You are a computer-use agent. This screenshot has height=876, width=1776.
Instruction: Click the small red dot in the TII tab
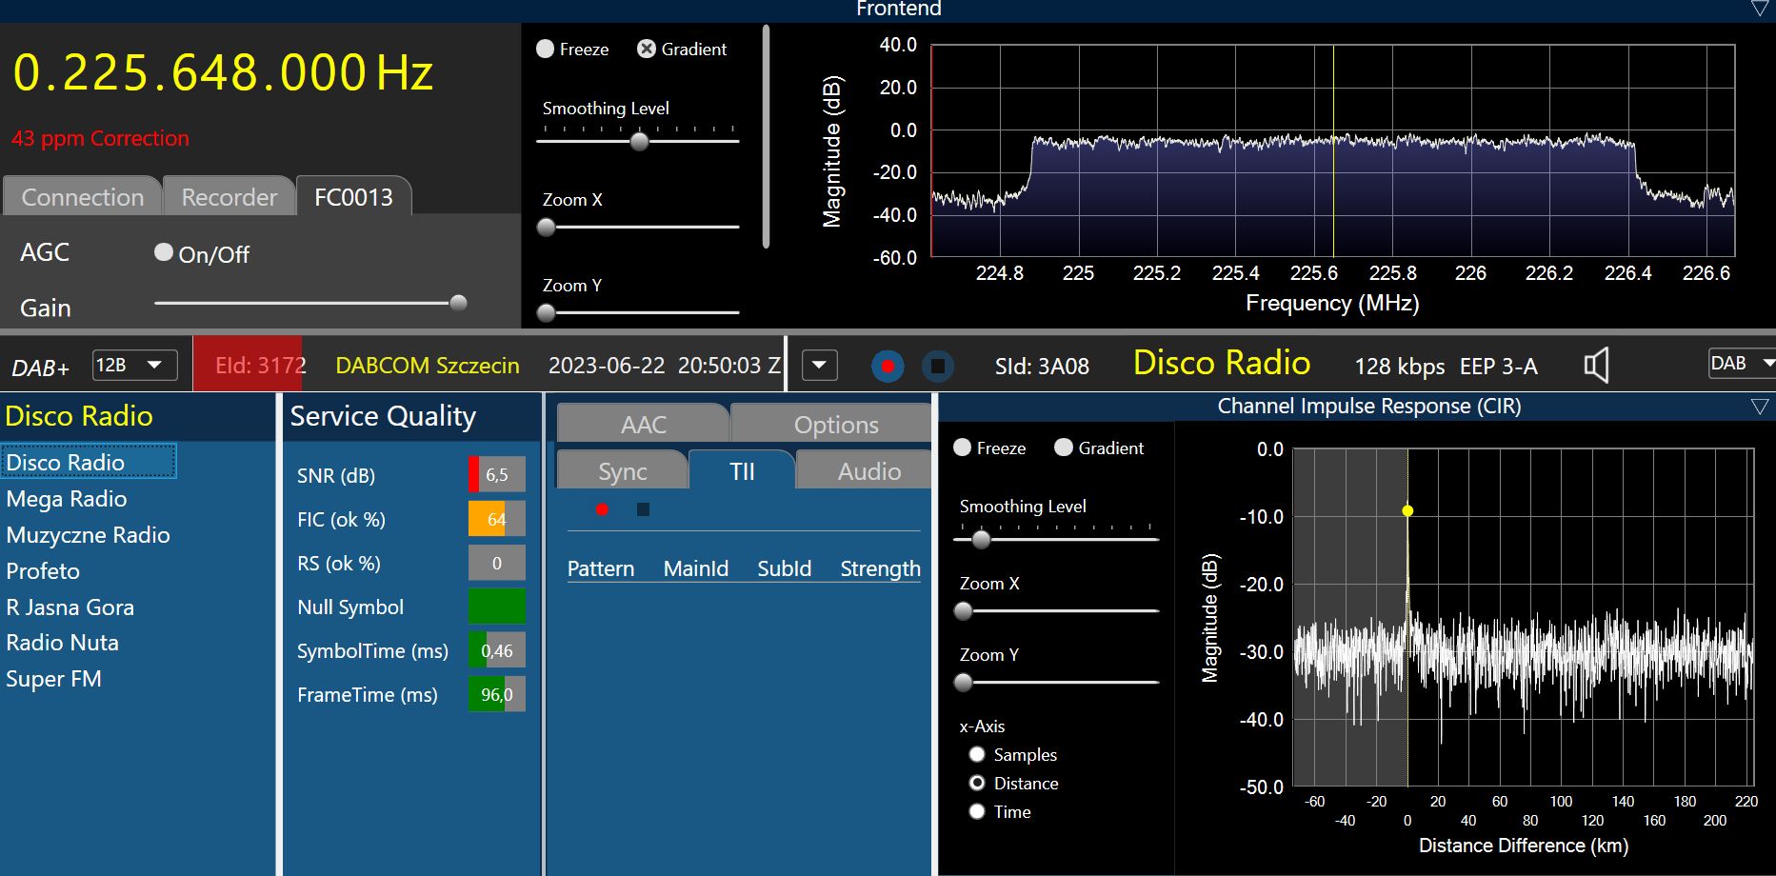click(x=602, y=509)
